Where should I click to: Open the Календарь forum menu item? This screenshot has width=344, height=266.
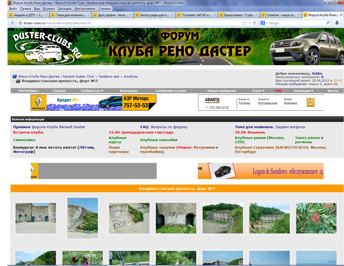129,91
